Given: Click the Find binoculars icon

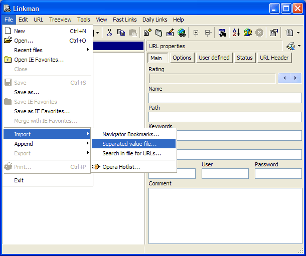Looking at the screenshot, I should click(222, 33).
